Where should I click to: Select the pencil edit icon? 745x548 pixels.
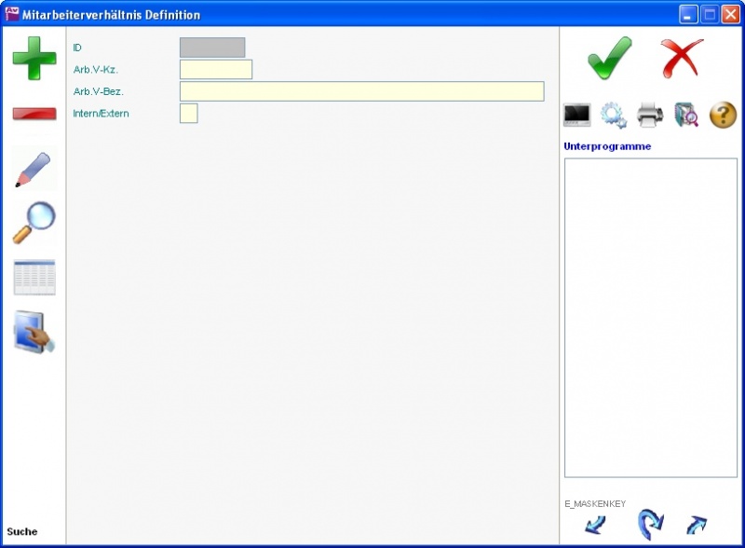(34, 169)
